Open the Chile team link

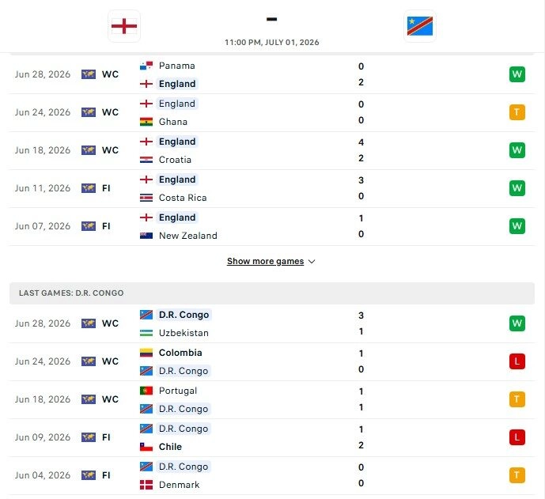[170, 447]
